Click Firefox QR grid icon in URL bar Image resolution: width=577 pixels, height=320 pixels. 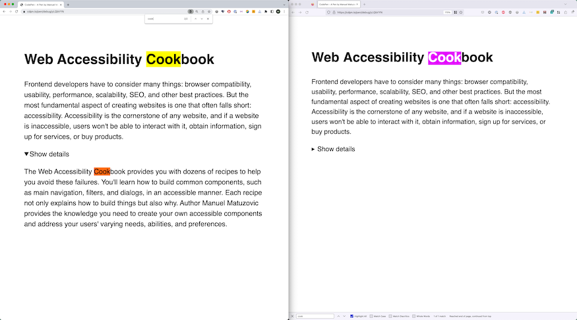pos(456,12)
